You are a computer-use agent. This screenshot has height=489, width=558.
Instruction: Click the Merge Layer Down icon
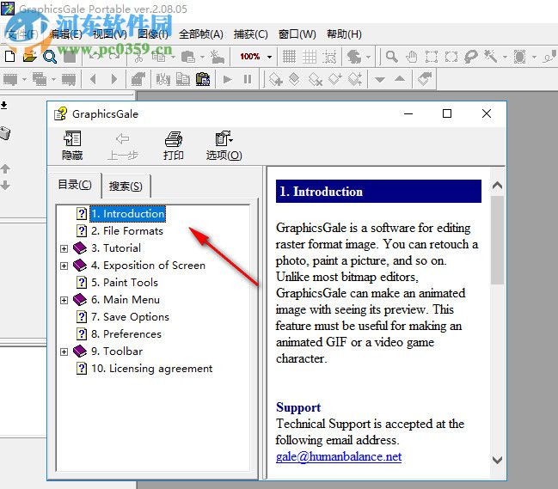pyautogui.click(x=334, y=79)
